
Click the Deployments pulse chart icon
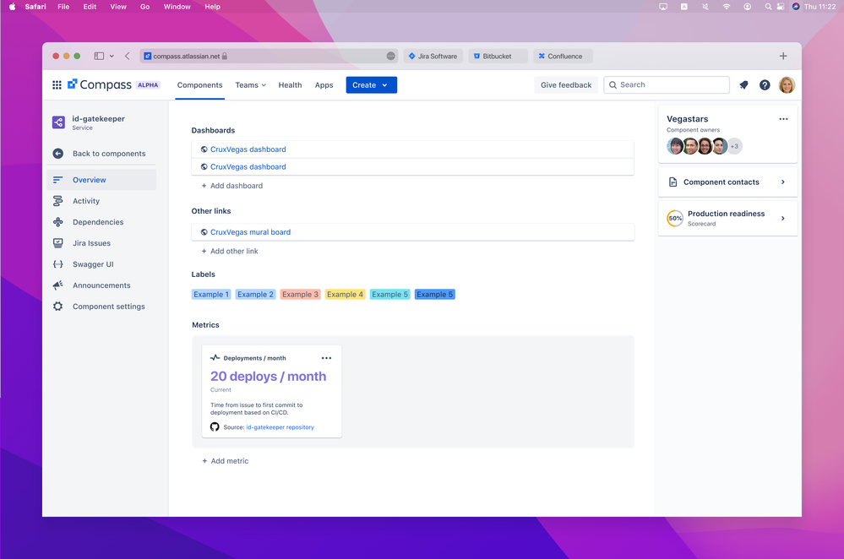[215, 358]
